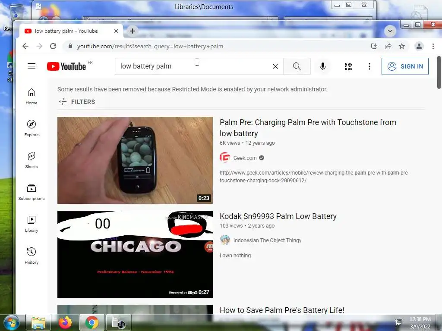Open YouTube settings three-dot menu
This screenshot has height=331, width=442.
tap(369, 66)
